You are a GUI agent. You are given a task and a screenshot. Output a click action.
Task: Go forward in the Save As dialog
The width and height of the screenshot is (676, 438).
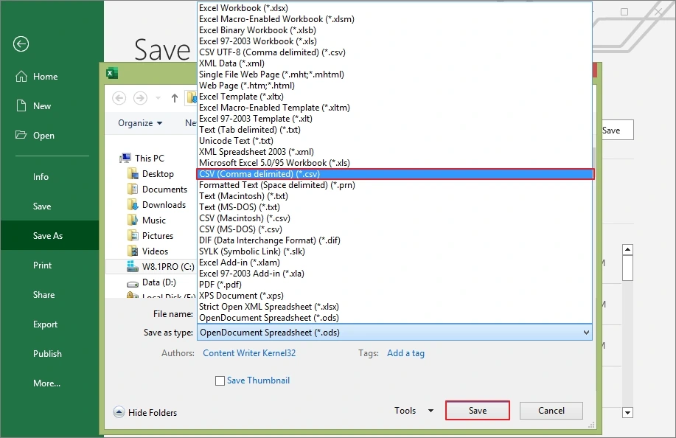(x=140, y=98)
